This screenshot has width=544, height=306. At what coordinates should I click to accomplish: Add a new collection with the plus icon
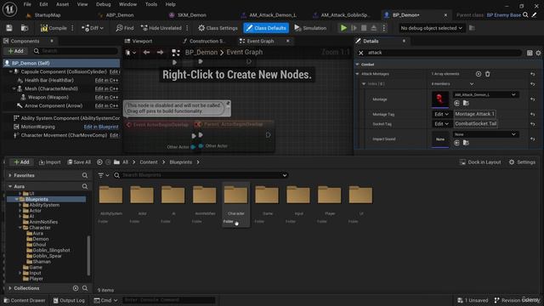pos(76,288)
